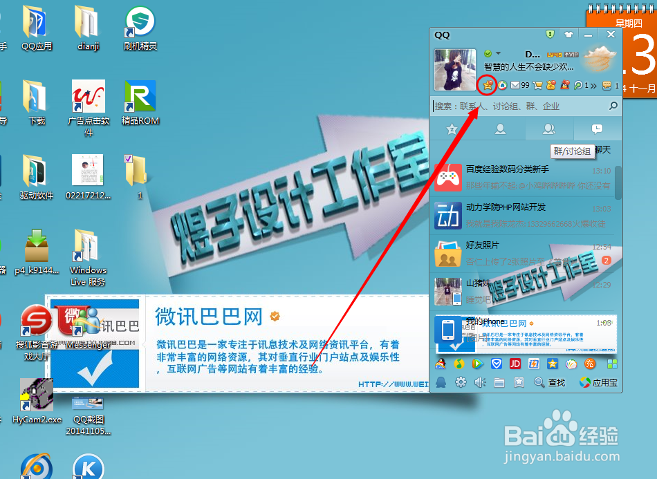The width and height of the screenshot is (657, 479).
Task: Open Tencent Weibo icon next to QZone
Action: tap(502, 86)
